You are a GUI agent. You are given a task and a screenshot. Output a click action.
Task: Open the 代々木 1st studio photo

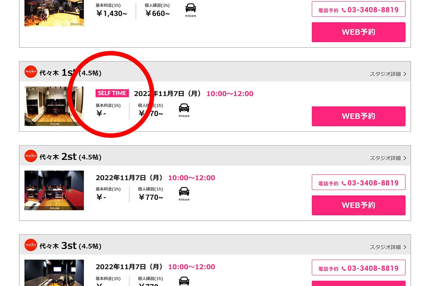(x=54, y=106)
